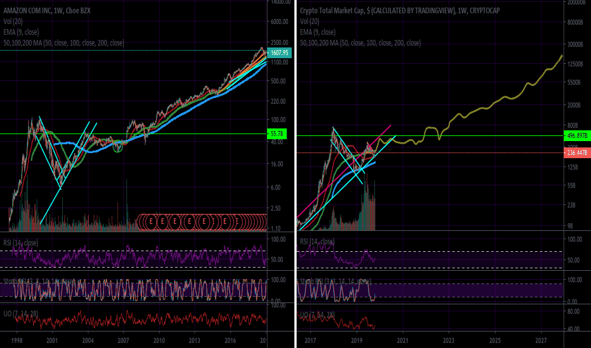Select 50,100,200 MA legend in Amazon chart
591x348 pixels.
click(x=63, y=43)
